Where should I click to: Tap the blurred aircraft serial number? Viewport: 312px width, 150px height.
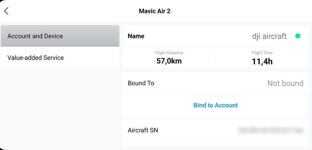(x=271, y=130)
